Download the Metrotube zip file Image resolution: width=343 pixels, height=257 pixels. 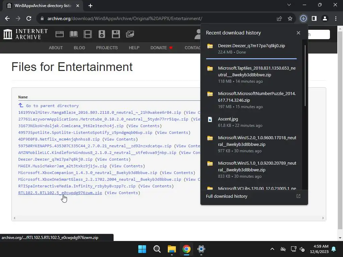[x=103, y=119]
